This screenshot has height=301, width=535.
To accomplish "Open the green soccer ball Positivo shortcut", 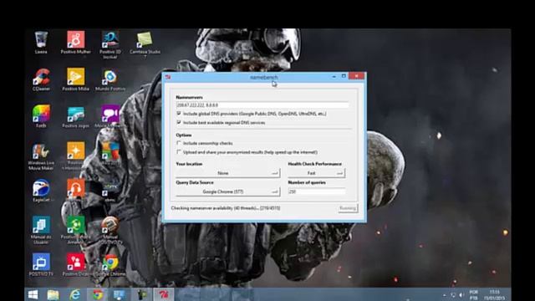I will 76,230.
